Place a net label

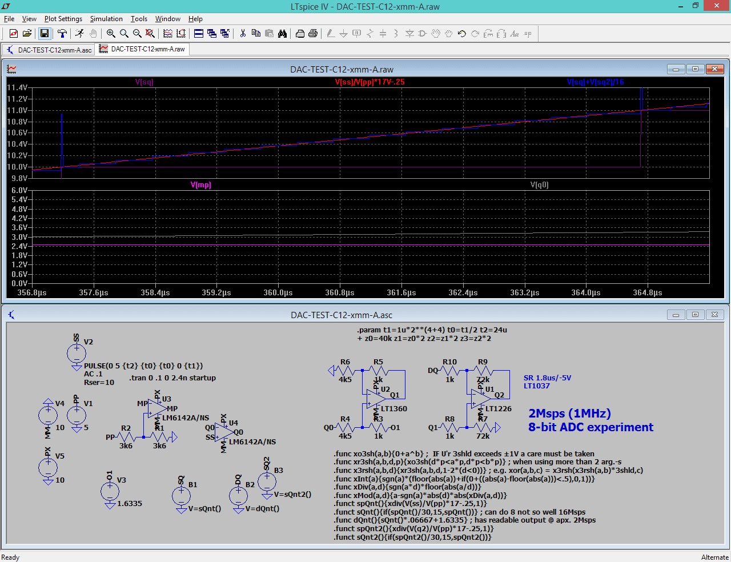(356, 33)
